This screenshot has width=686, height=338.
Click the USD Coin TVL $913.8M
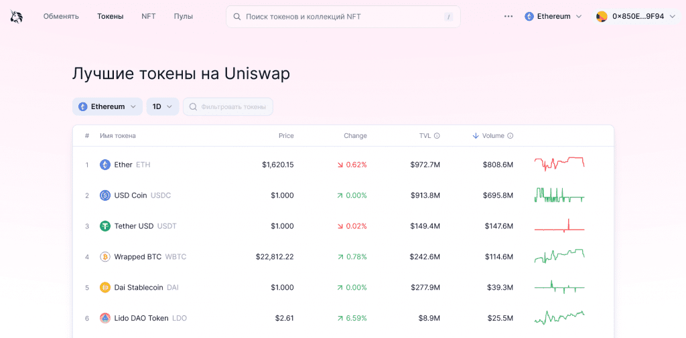pyautogui.click(x=425, y=195)
